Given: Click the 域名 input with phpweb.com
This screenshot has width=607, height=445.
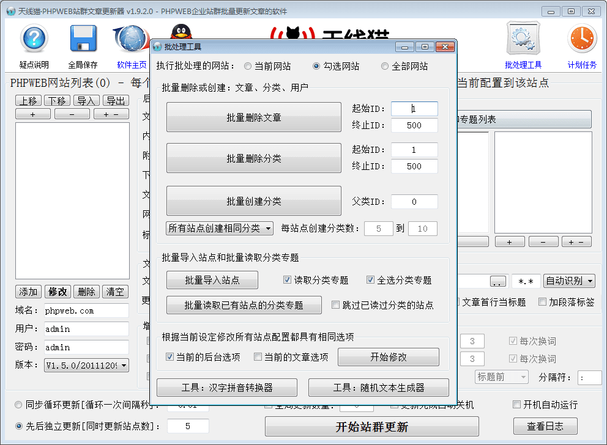Looking at the screenshot, I should (x=86, y=311).
